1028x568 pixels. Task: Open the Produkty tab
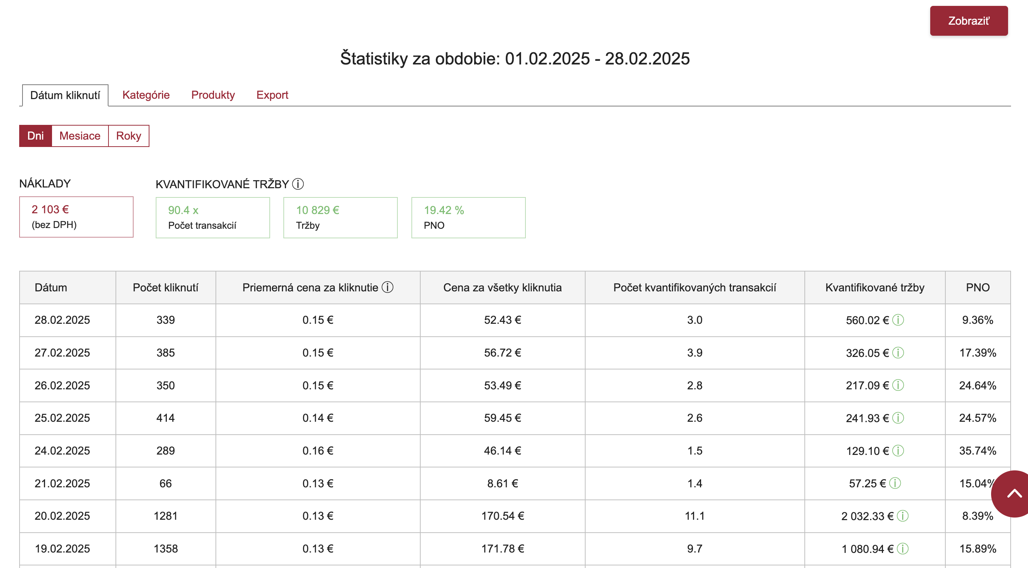pyautogui.click(x=213, y=95)
